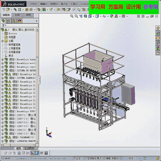Click the table icon in bottom toolbar
Viewport: 161px width, 161px height.
click(41, 153)
